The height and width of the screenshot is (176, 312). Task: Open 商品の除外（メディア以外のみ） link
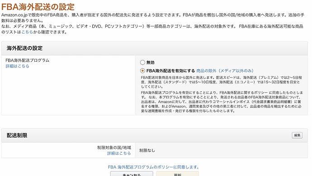click(x=225, y=71)
